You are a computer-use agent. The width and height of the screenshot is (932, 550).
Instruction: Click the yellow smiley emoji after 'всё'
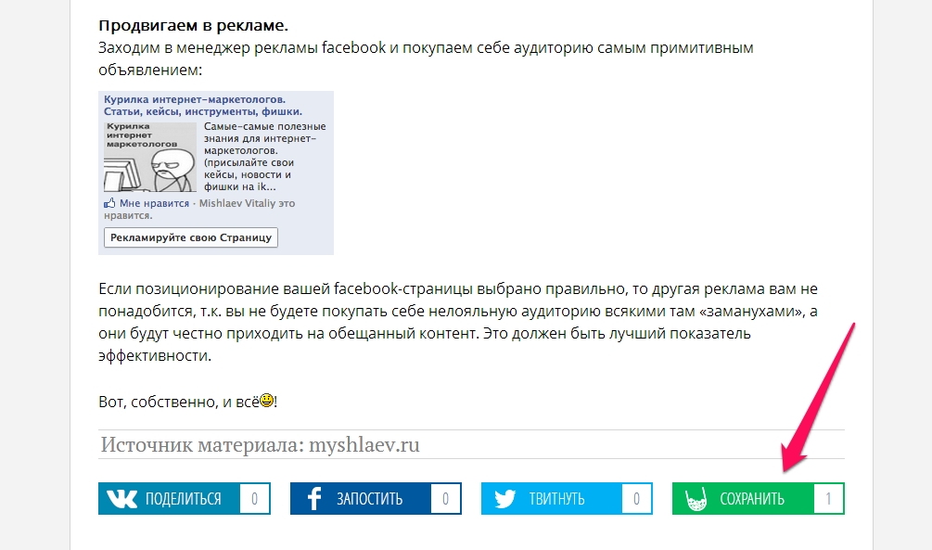click(x=266, y=402)
